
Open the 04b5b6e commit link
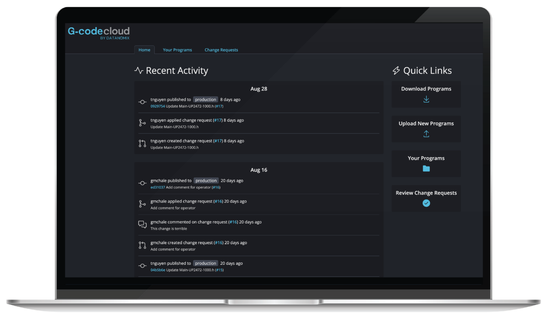coord(158,270)
